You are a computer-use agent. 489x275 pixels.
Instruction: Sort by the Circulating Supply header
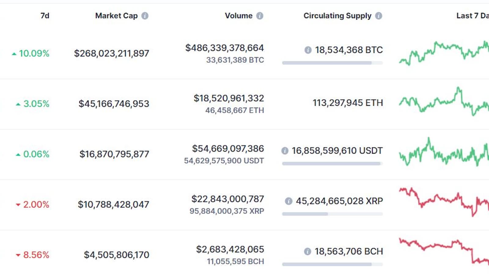pos(337,16)
